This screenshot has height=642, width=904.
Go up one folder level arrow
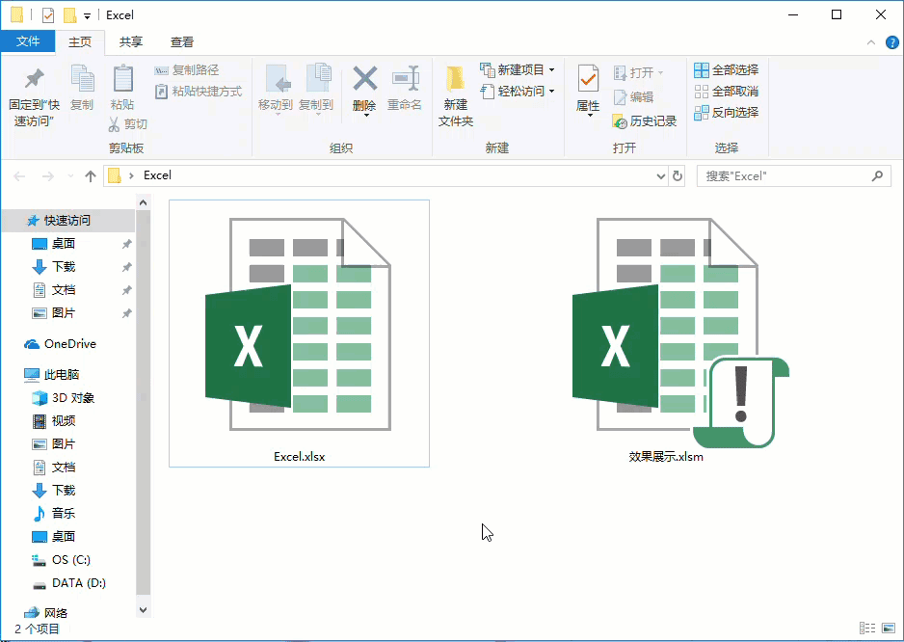coord(90,176)
